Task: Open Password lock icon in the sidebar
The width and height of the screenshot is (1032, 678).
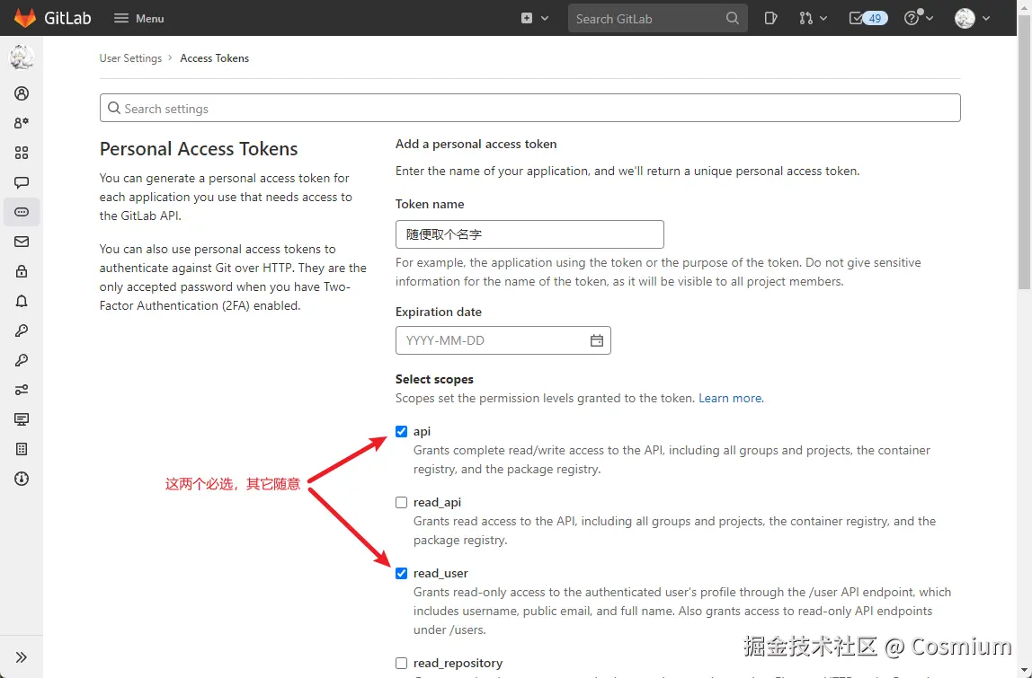Action: [22, 271]
